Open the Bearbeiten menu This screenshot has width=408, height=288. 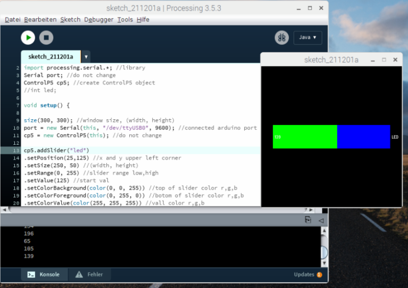point(40,19)
